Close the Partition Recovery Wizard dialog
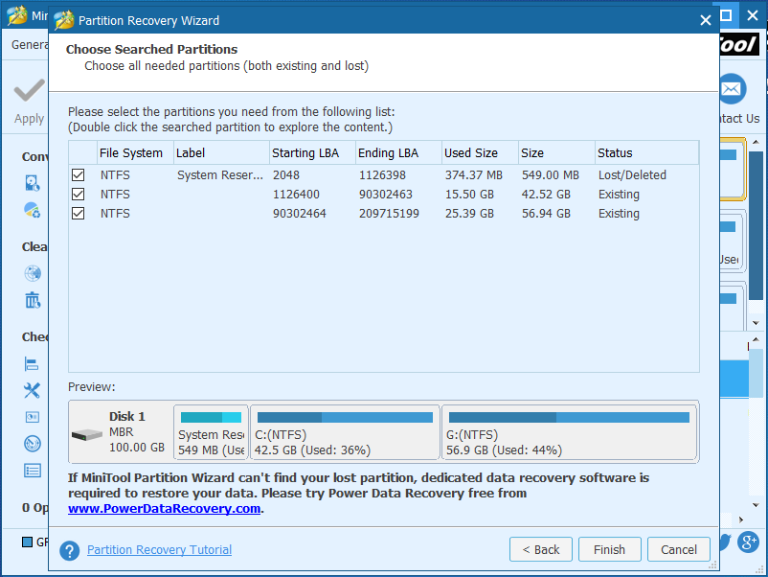 pos(706,20)
